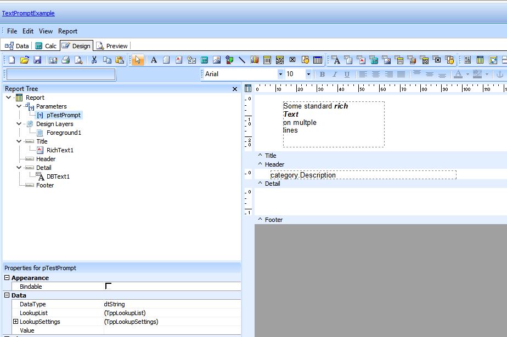The height and width of the screenshot is (337, 507).
Task: Select the Line drawing tool
Action: coord(242,60)
